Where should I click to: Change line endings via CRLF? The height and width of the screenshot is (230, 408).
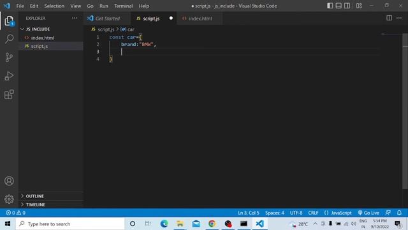point(313,213)
